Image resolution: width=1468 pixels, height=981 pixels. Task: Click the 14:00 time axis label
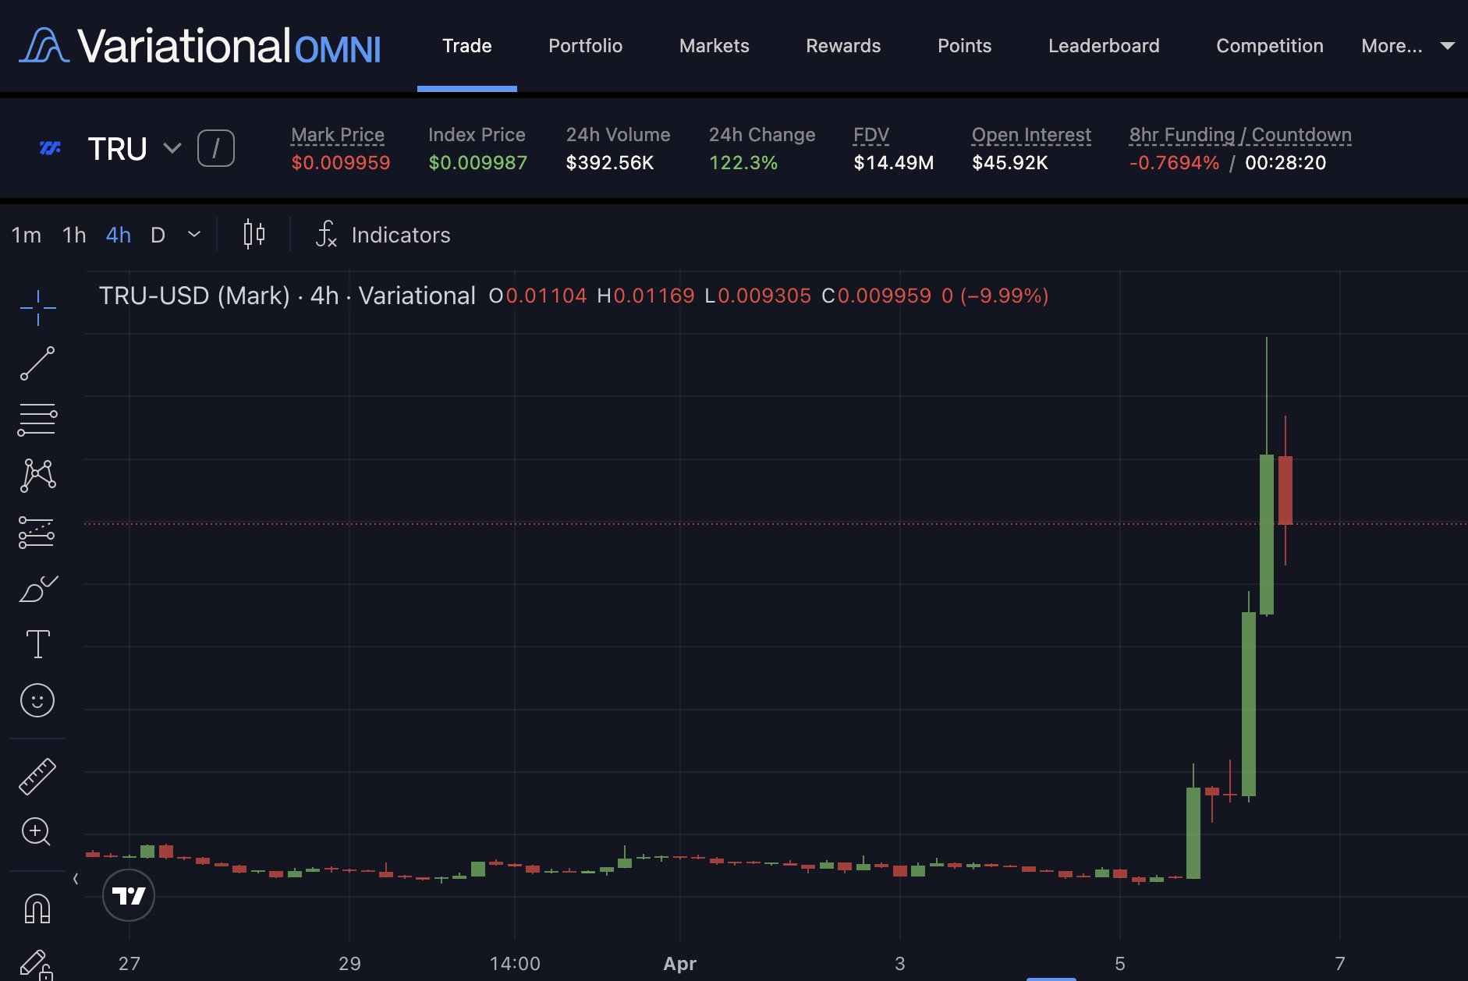(x=515, y=964)
